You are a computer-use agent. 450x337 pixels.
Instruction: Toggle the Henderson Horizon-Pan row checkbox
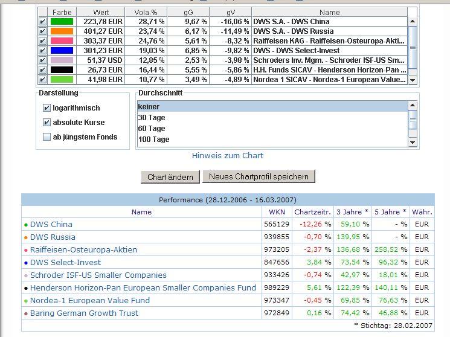tap(42, 69)
